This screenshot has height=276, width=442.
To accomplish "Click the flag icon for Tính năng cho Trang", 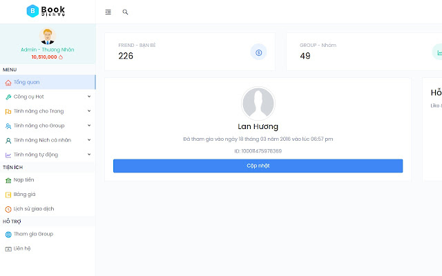I will tap(8, 112).
